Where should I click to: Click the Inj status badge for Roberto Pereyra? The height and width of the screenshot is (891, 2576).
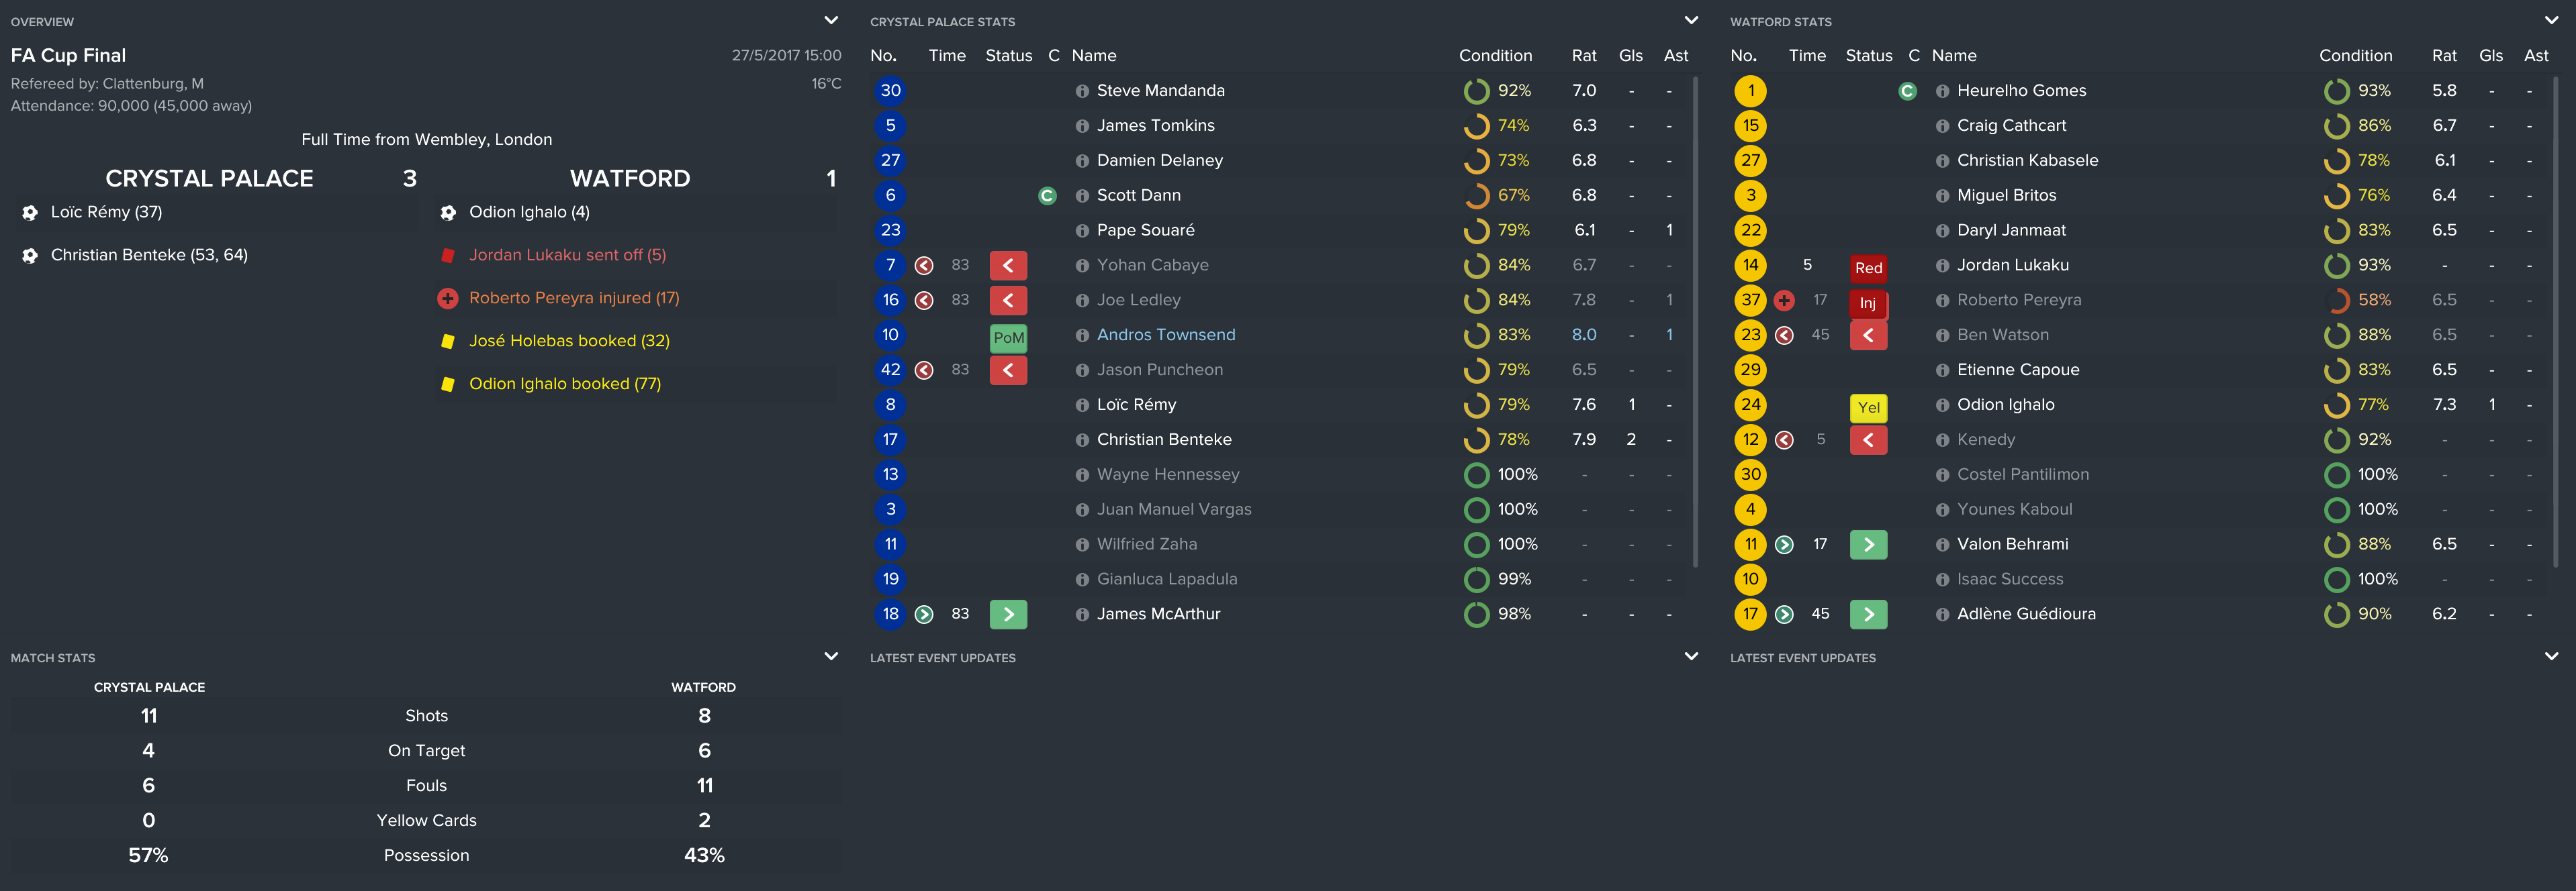pyautogui.click(x=1868, y=302)
